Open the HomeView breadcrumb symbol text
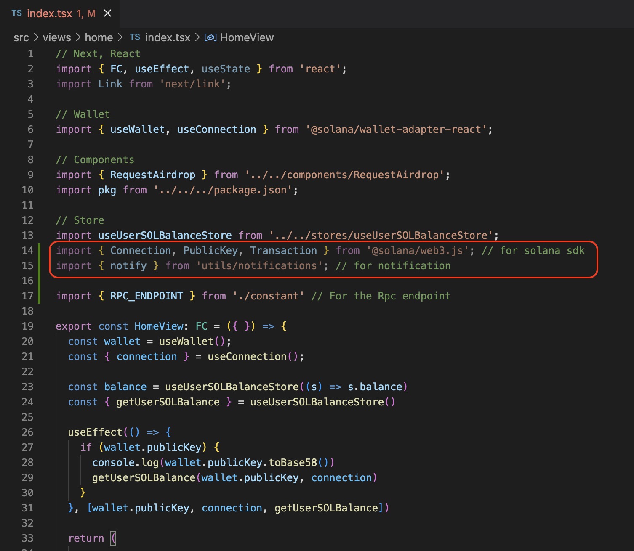The height and width of the screenshot is (551, 634). [x=247, y=37]
